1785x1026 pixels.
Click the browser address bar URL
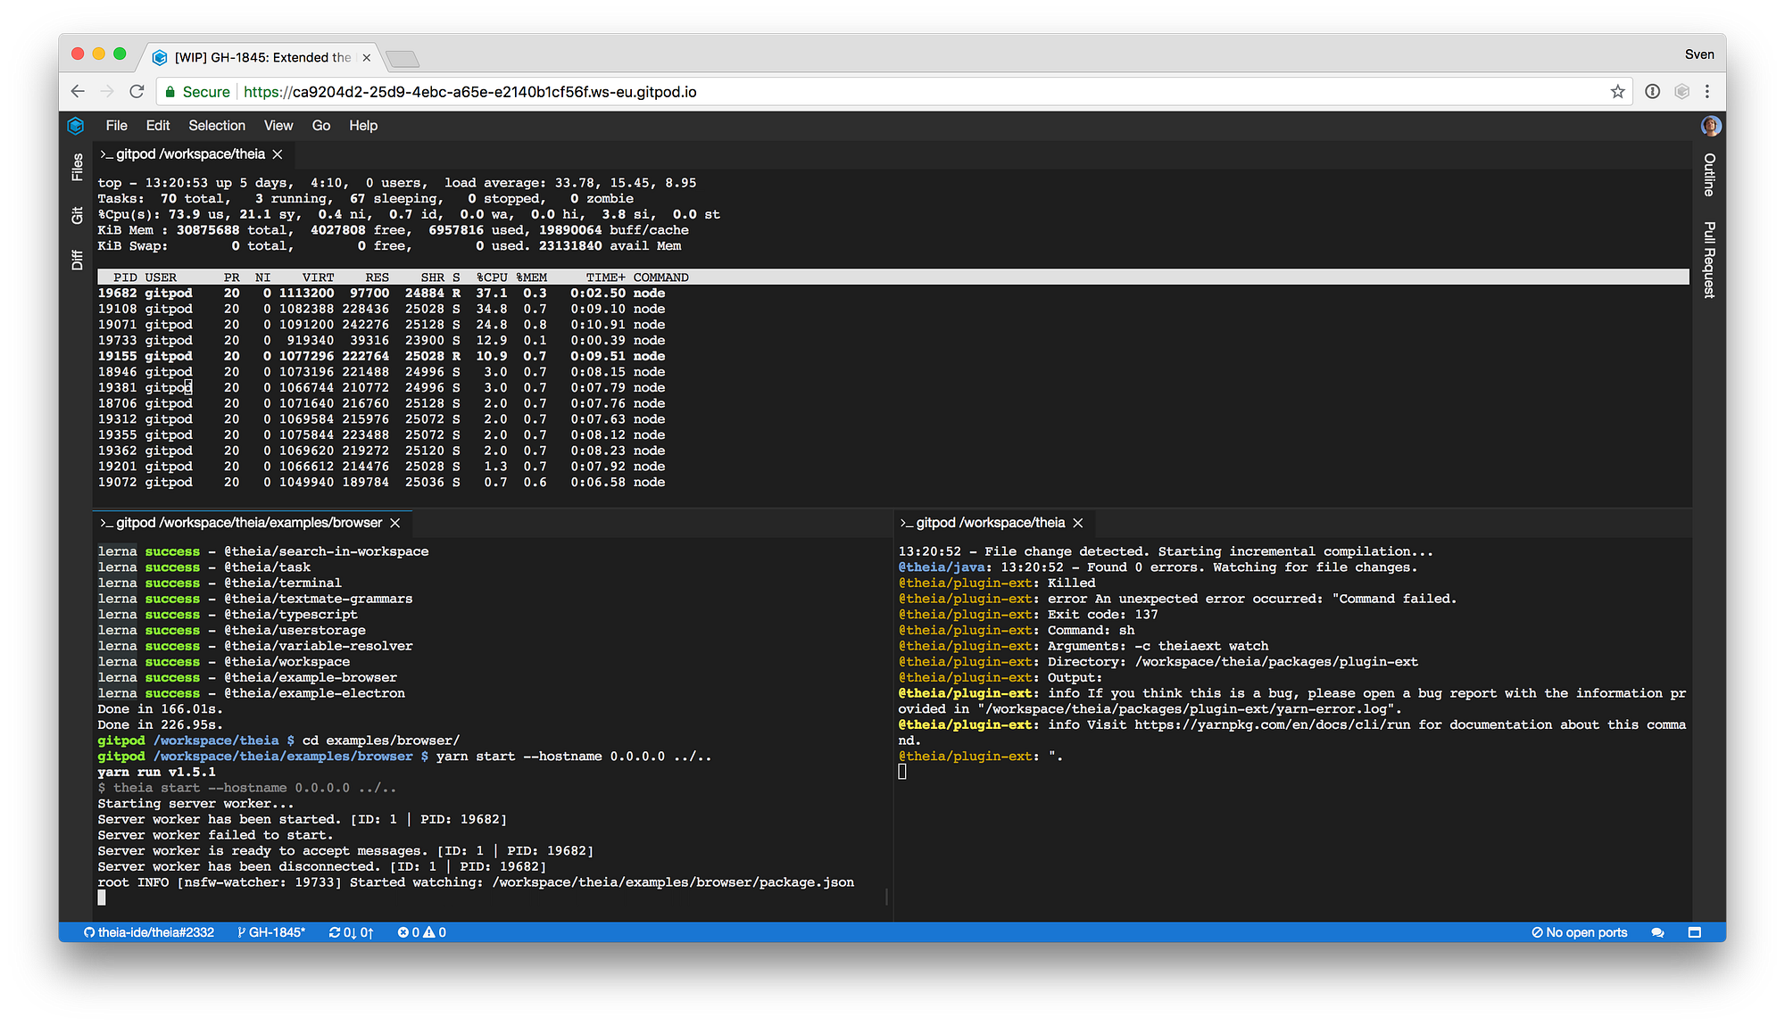tap(469, 92)
